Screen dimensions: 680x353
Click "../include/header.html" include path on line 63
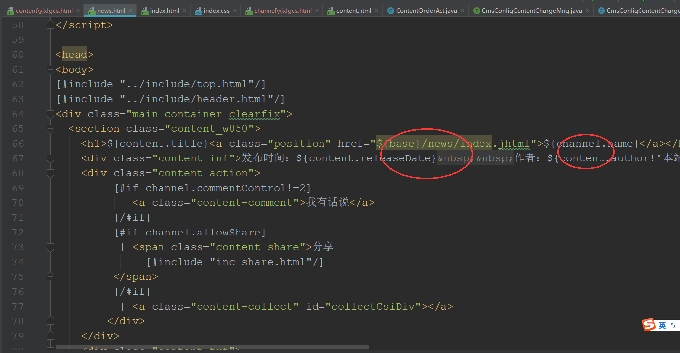(x=200, y=99)
